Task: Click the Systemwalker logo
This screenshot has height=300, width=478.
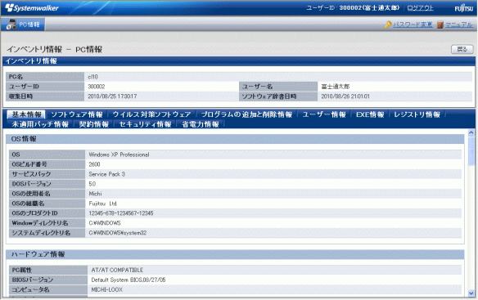Action: 32,8
